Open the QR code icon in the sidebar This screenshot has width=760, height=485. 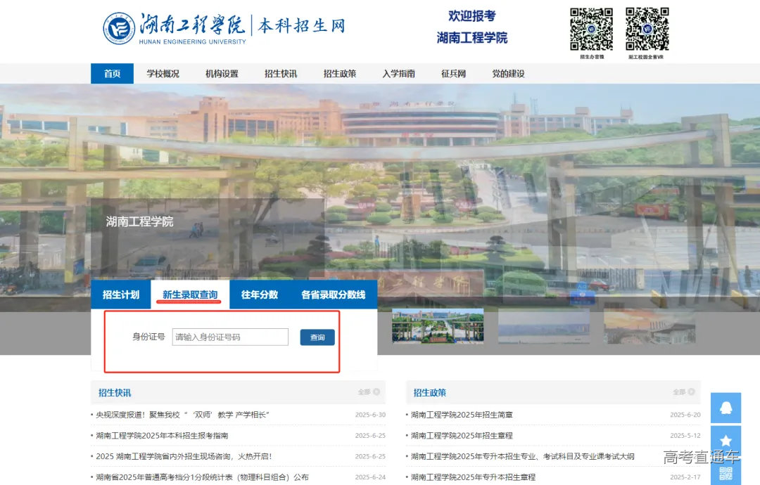click(x=726, y=473)
